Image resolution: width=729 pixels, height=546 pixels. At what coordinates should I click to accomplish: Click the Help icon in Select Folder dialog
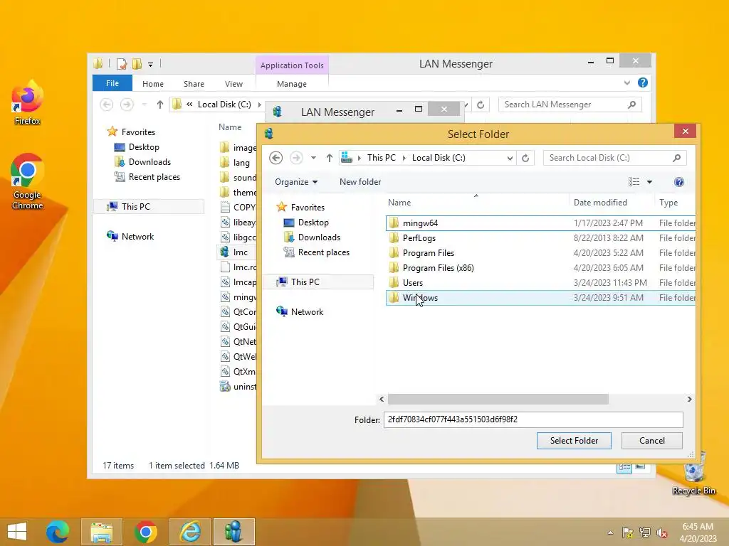[x=678, y=182]
